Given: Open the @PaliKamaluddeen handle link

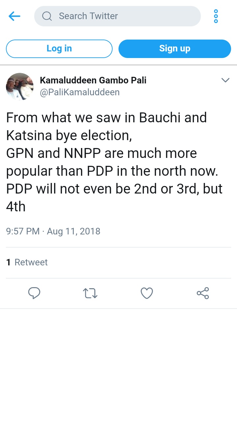Looking at the screenshot, I should click(x=80, y=92).
